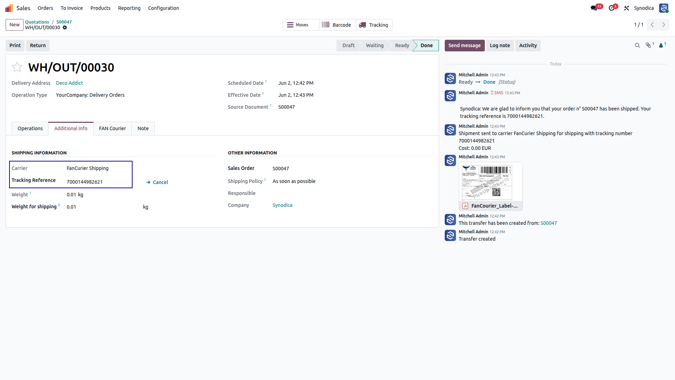Open the FanCourier label PDF thumbnail

(490, 182)
